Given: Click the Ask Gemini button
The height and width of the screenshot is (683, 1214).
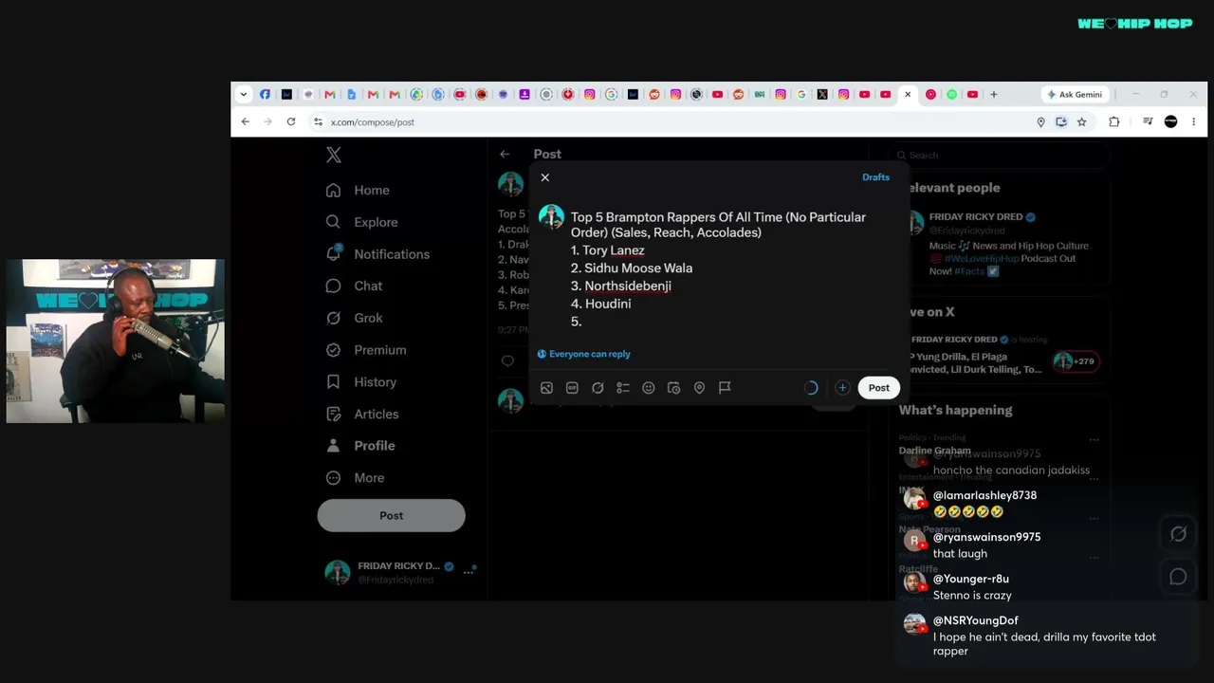Looking at the screenshot, I should point(1074,94).
